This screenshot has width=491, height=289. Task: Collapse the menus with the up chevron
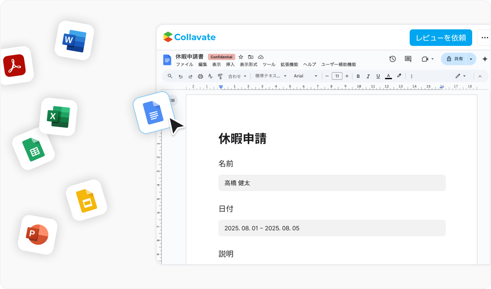point(480,76)
